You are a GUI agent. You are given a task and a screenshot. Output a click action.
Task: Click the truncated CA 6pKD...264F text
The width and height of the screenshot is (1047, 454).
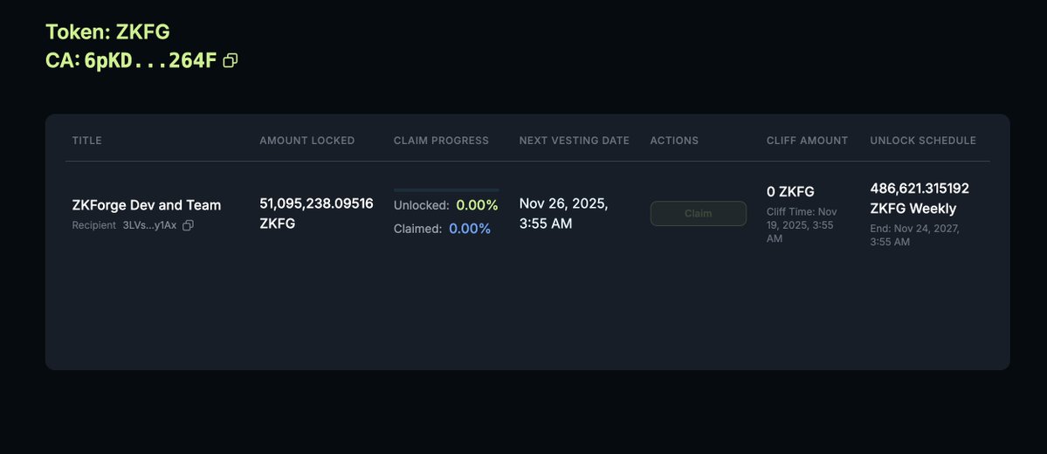tap(150, 61)
